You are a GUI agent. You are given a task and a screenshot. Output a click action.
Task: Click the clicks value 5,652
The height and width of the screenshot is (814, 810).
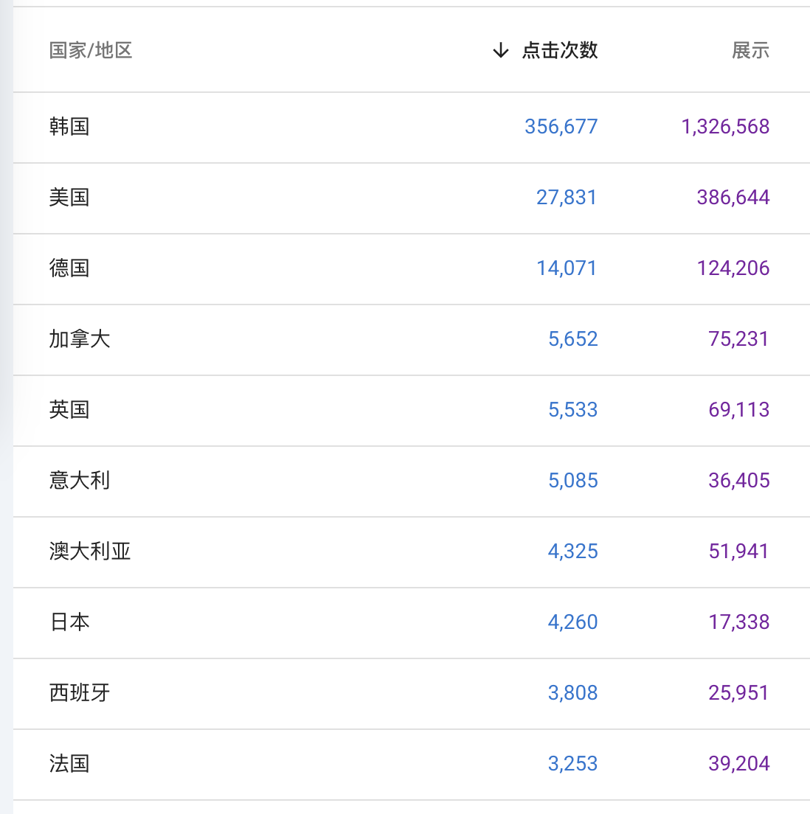[573, 339]
